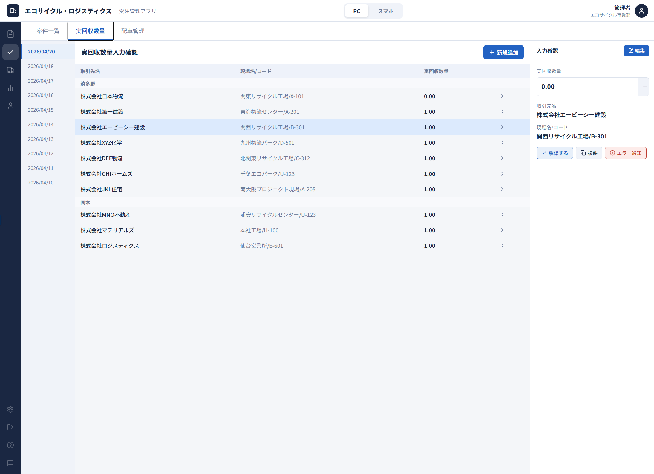Select the checkmark icon in sidebar
This screenshot has height=474, width=654.
pos(10,52)
